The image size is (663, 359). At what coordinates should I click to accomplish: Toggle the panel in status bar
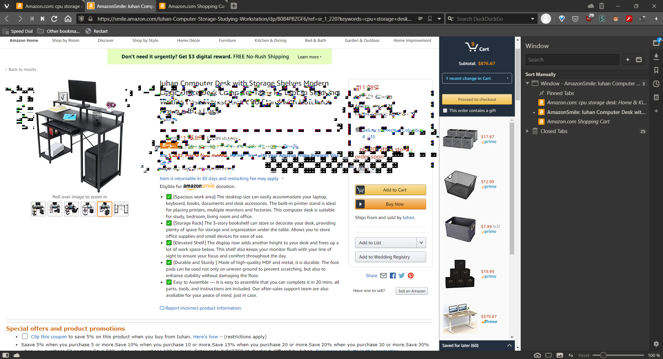(x=6, y=355)
